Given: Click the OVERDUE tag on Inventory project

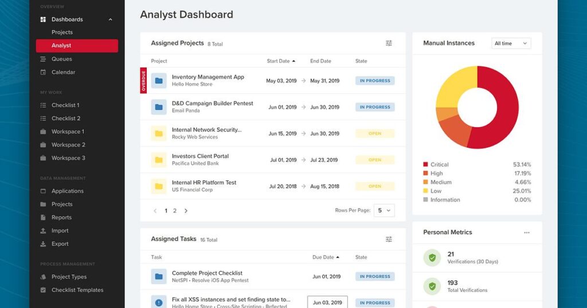Looking at the screenshot, I should 143,81.
